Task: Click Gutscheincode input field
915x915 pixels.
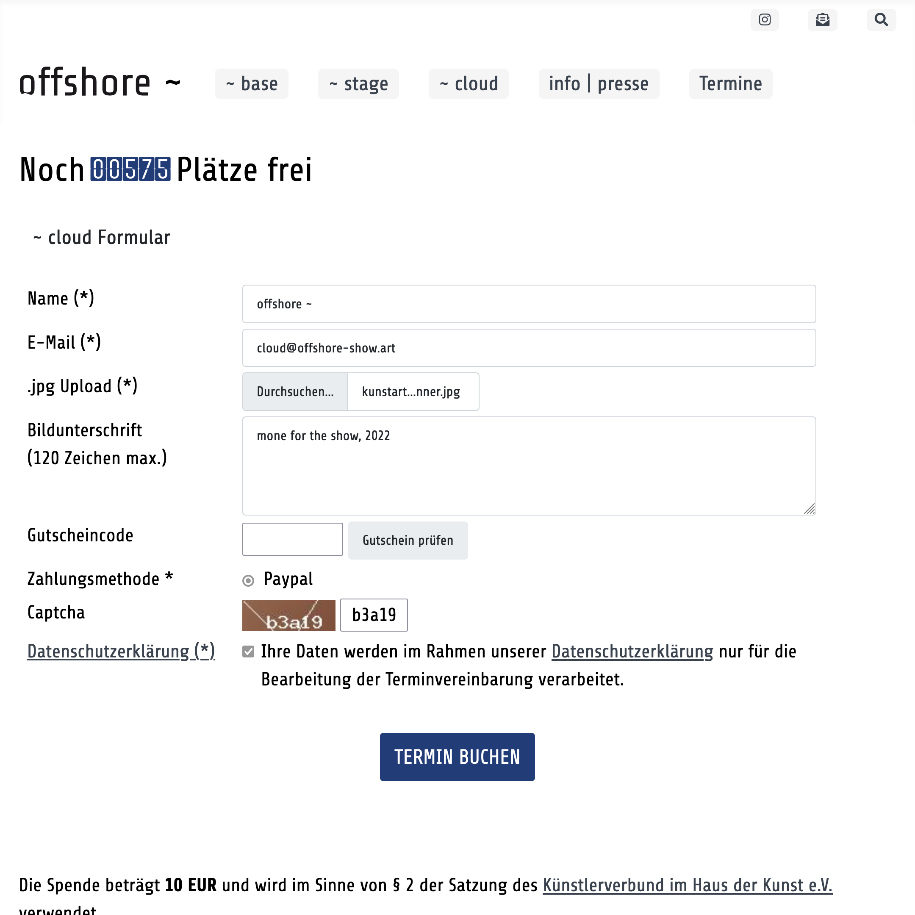Action: point(292,539)
